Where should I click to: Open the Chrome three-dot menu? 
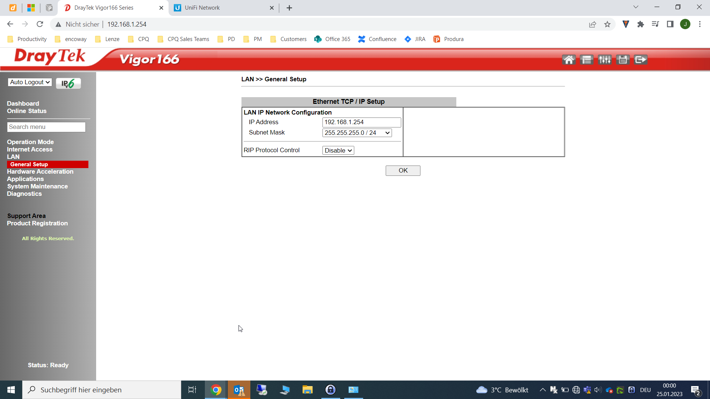pyautogui.click(x=700, y=24)
